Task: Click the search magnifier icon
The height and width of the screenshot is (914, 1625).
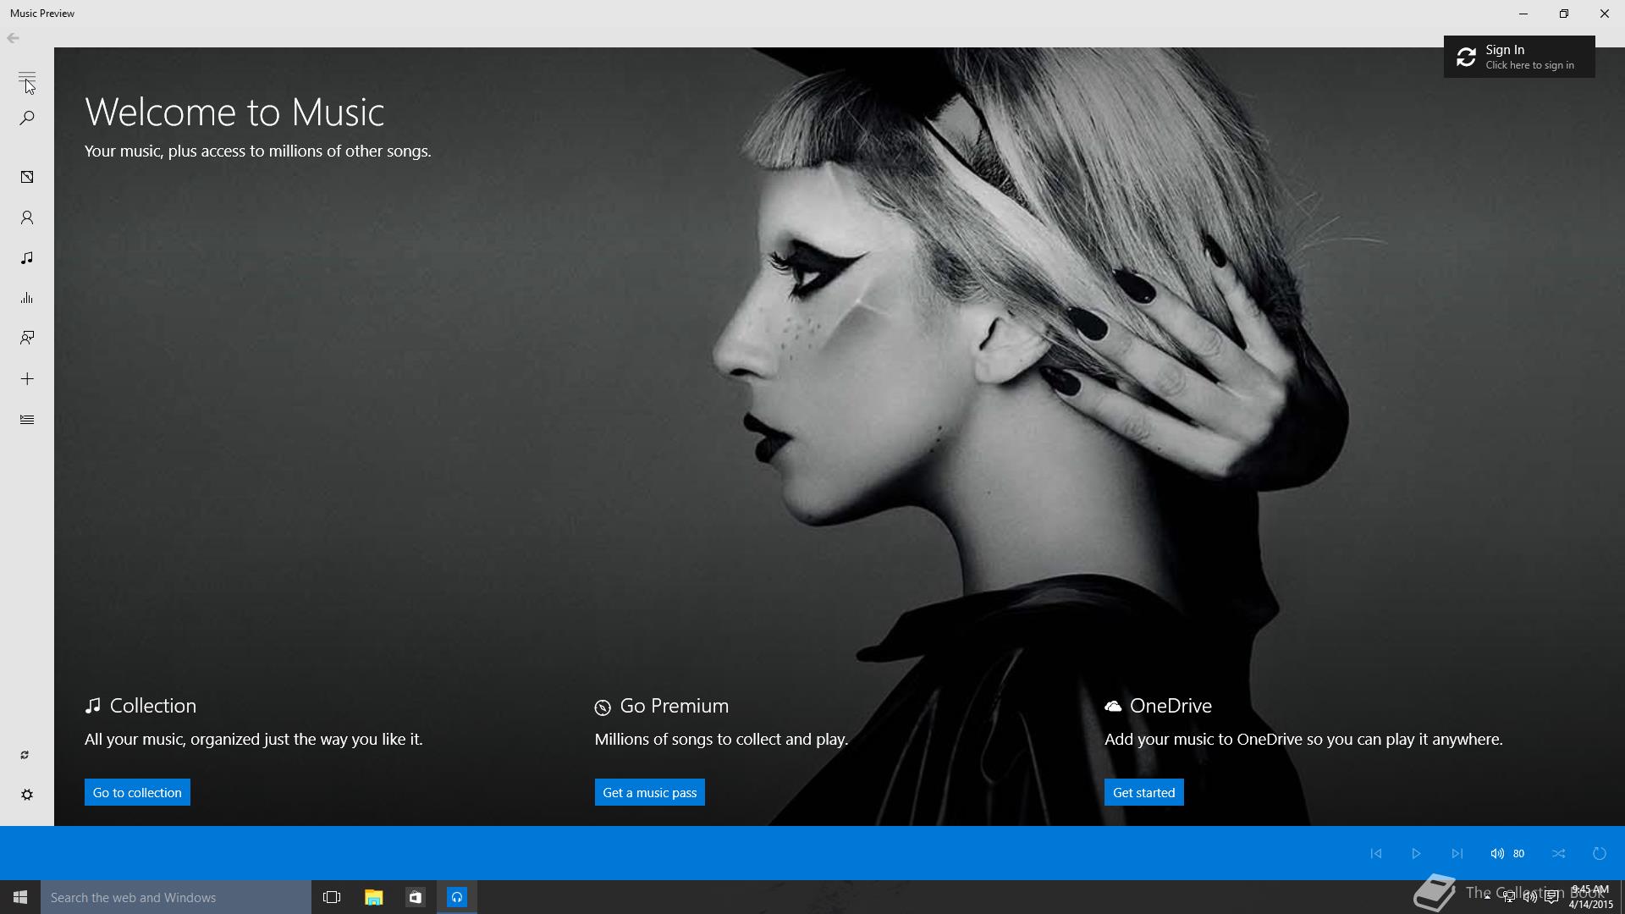Action: (x=27, y=118)
